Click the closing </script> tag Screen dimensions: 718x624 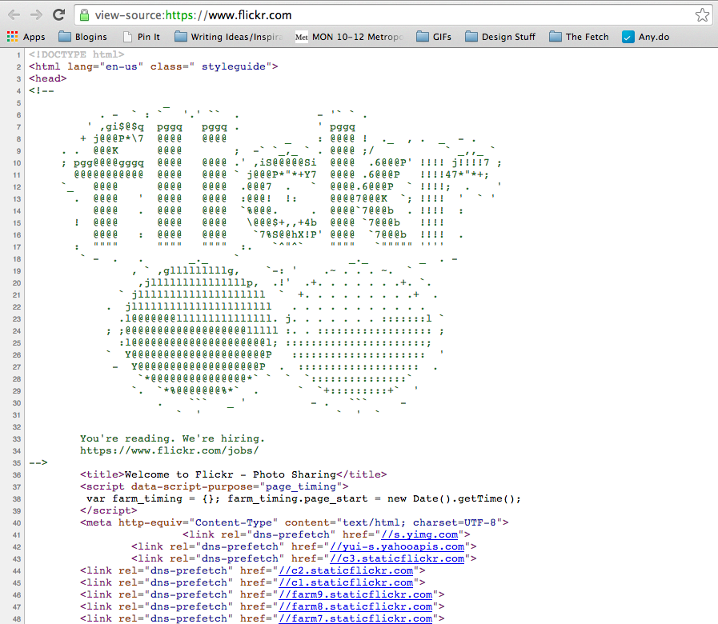pos(109,510)
